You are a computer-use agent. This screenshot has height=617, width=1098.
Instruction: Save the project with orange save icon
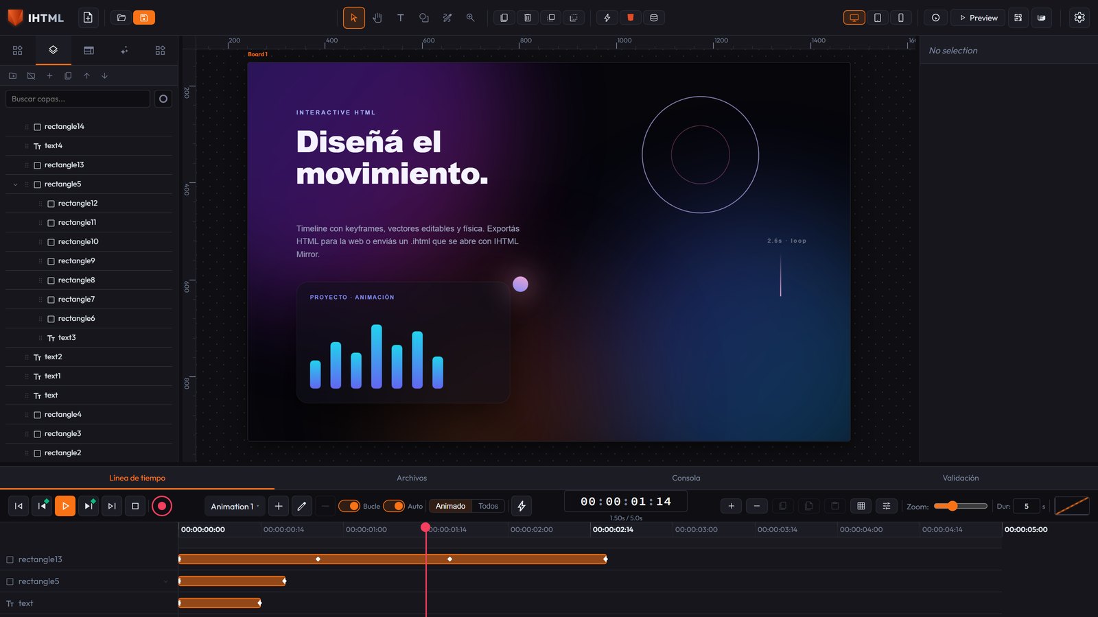click(x=144, y=18)
